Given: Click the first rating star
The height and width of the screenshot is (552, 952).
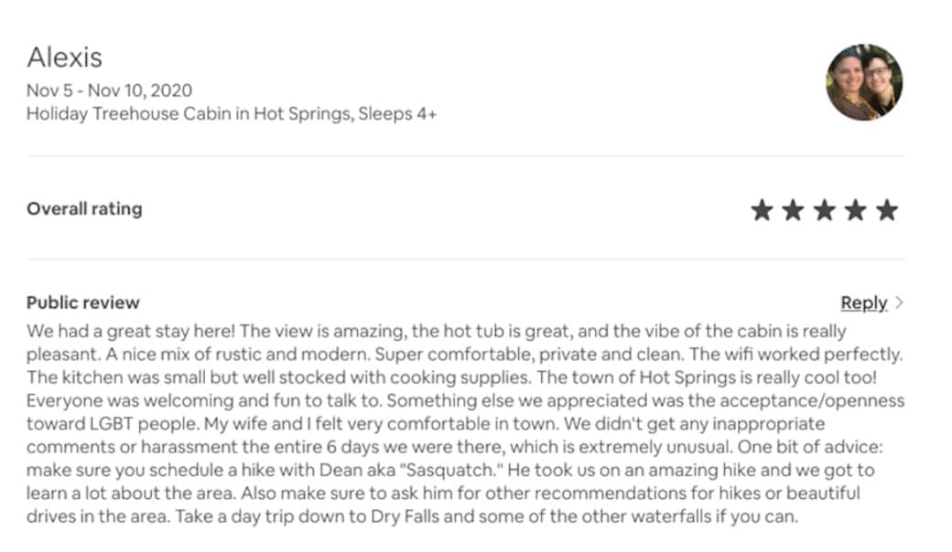Looking at the screenshot, I should point(762,211).
